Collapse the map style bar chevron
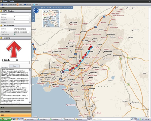Image resolution: width=151 pixels, height=121 pixels. click(x=72, y=8)
